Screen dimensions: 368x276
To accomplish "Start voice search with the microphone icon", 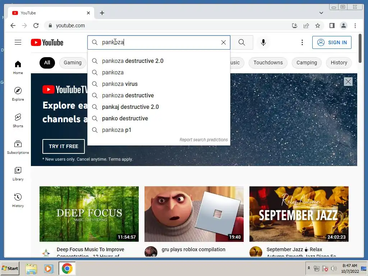I will pos(263,42).
